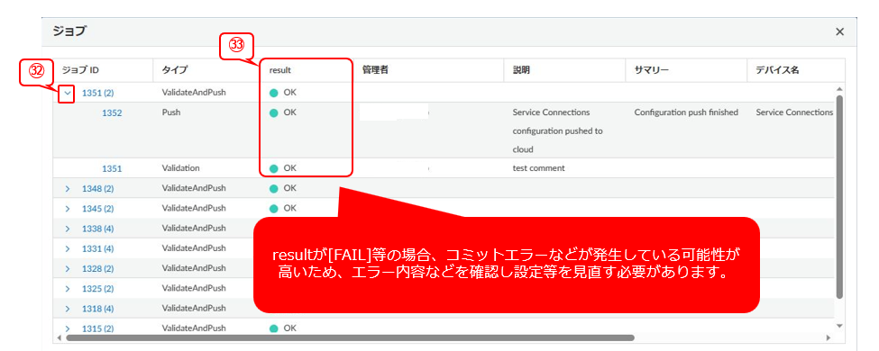Open job link 1325 (2)

click(97, 289)
